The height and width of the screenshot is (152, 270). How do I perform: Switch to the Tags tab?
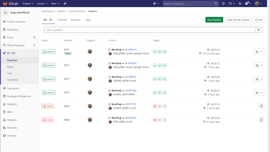(x=88, y=20)
